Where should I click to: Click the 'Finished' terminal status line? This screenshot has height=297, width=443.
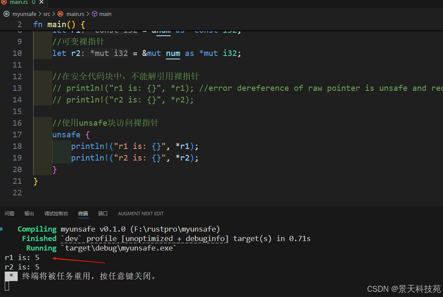point(166,238)
